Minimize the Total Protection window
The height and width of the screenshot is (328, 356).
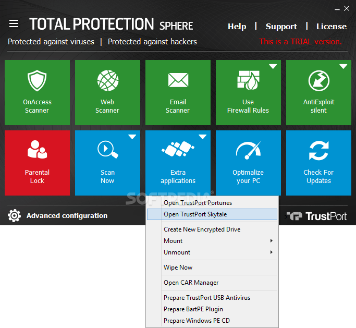click(x=337, y=9)
